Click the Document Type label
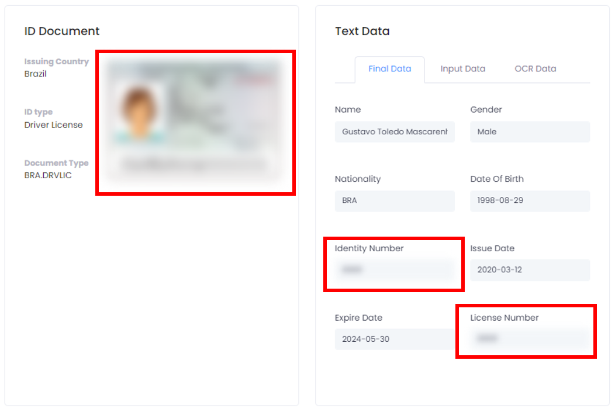The height and width of the screenshot is (409, 615). pyautogui.click(x=57, y=163)
